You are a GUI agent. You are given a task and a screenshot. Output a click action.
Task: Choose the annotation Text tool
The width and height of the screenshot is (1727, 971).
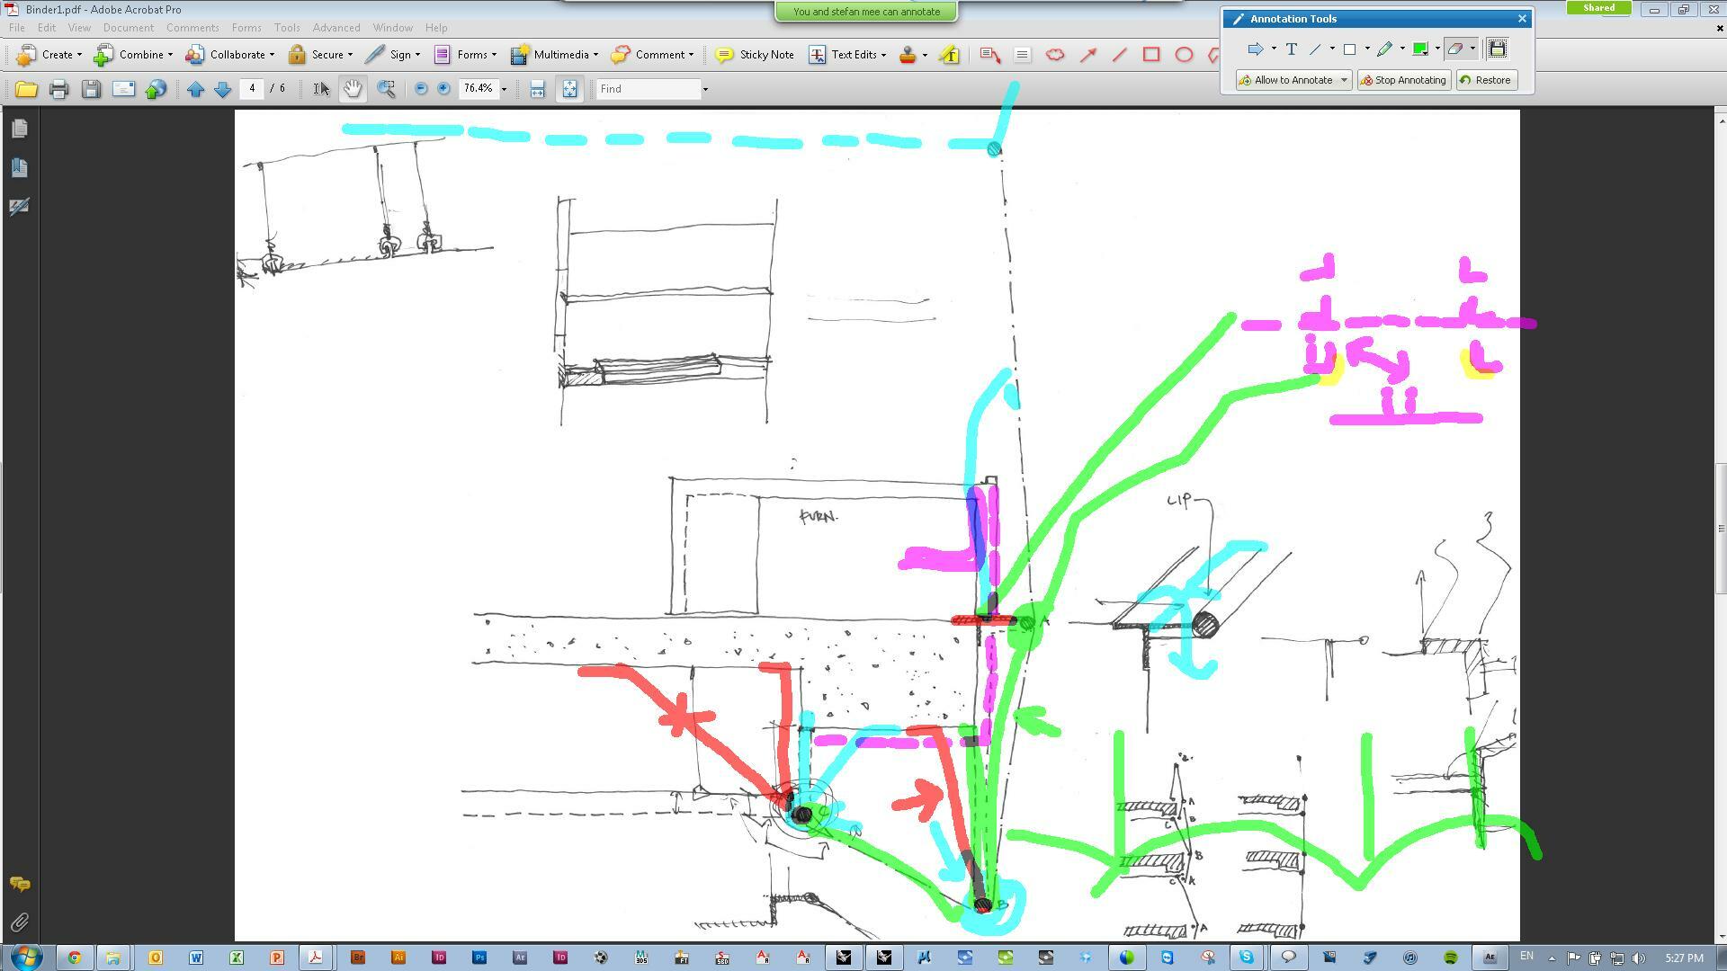[1291, 49]
